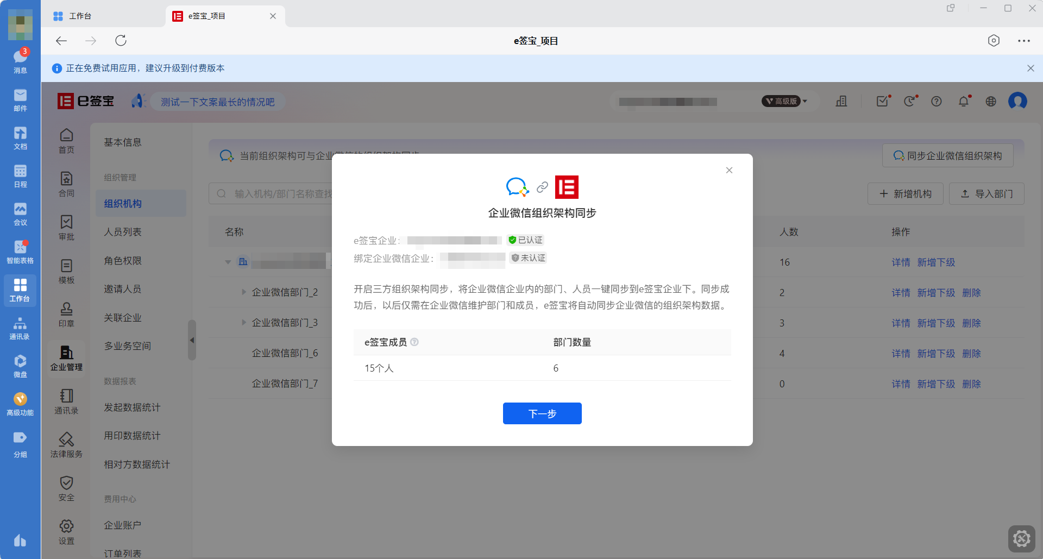Image resolution: width=1043 pixels, height=559 pixels.
Task: Expand 企业微信部门_3 row
Action: point(244,323)
